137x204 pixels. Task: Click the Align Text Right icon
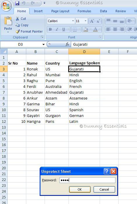122,29
